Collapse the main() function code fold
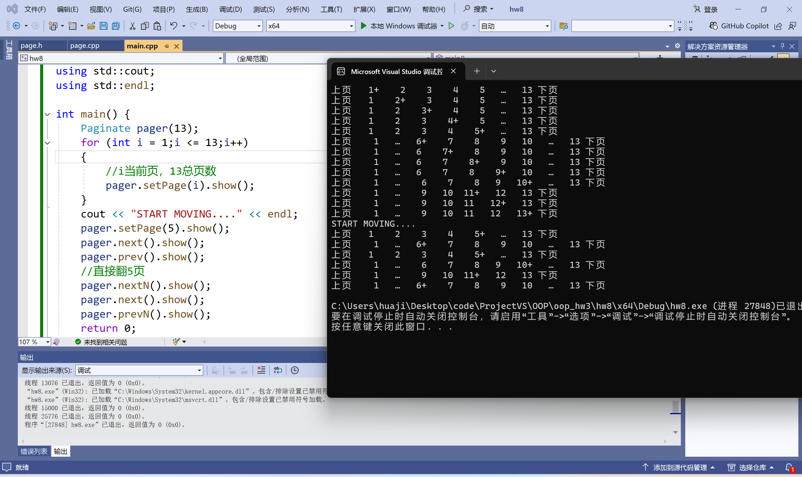The image size is (802, 477). click(x=48, y=114)
